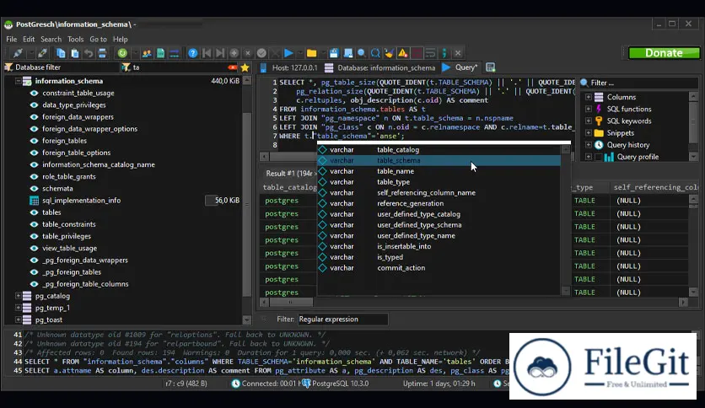The width and height of the screenshot is (705, 408).
Task: Expand the pg_temp_1 schema node
Action: click(x=18, y=308)
